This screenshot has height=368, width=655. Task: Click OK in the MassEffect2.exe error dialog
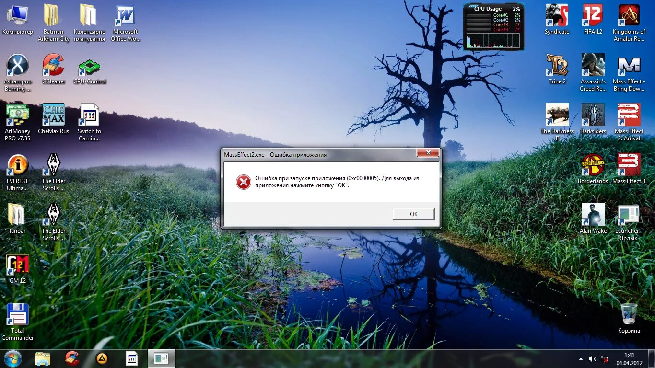click(x=413, y=214)
